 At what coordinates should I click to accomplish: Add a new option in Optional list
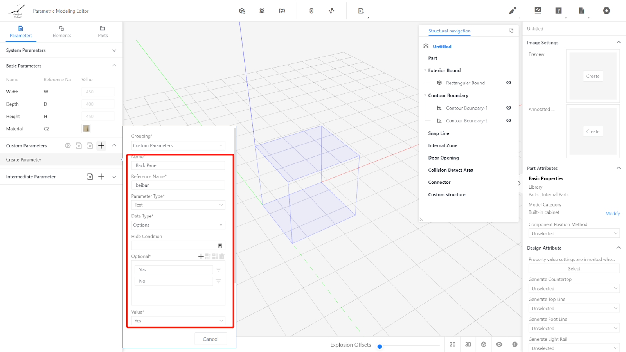[x=201, y=257]
